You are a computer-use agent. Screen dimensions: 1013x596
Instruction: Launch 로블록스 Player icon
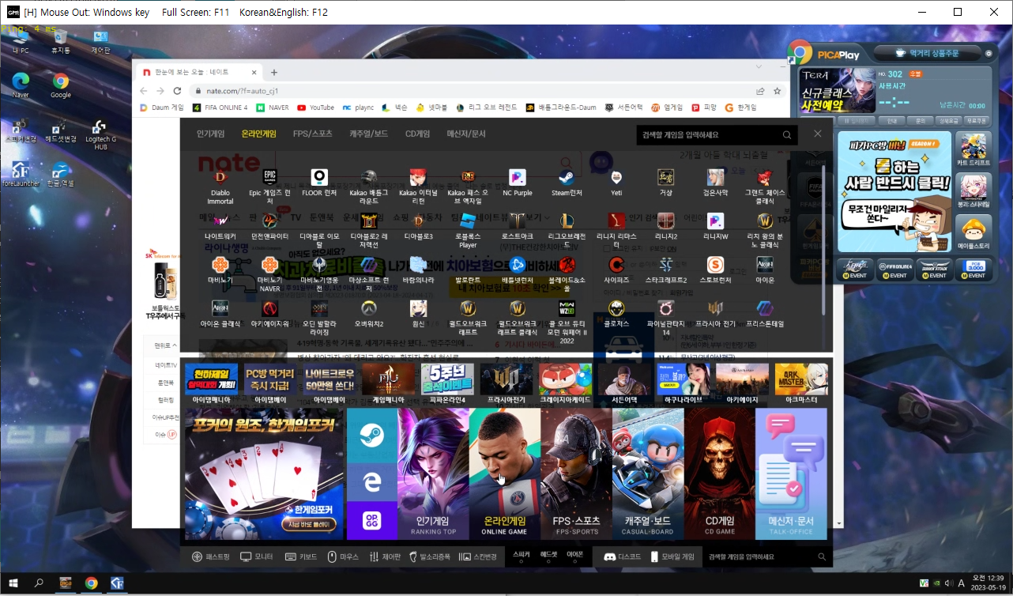coord(467,221)
